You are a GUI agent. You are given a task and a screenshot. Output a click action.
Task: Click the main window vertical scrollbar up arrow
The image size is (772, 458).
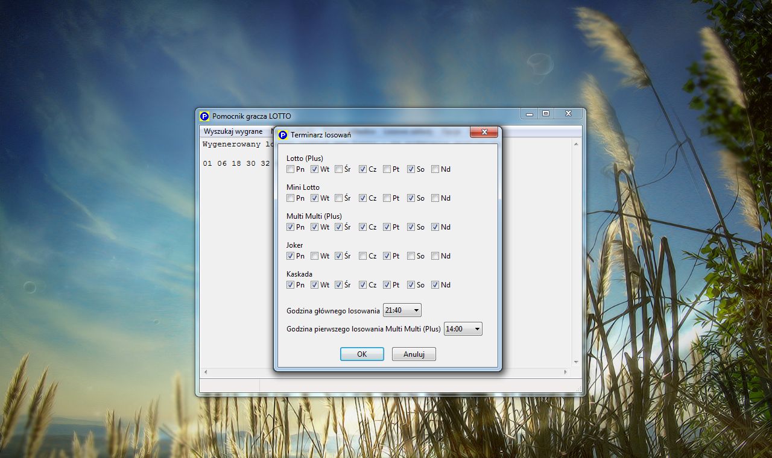tap(576, 144)
